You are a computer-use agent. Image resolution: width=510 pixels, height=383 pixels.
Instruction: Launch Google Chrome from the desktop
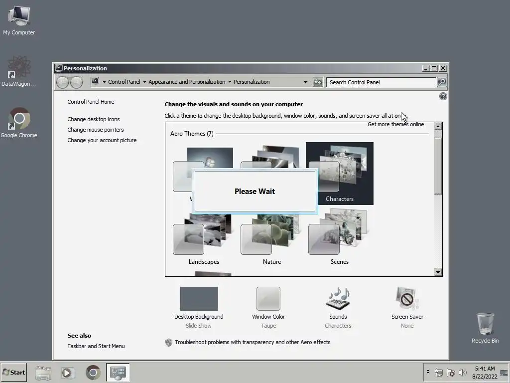(19, 123)
